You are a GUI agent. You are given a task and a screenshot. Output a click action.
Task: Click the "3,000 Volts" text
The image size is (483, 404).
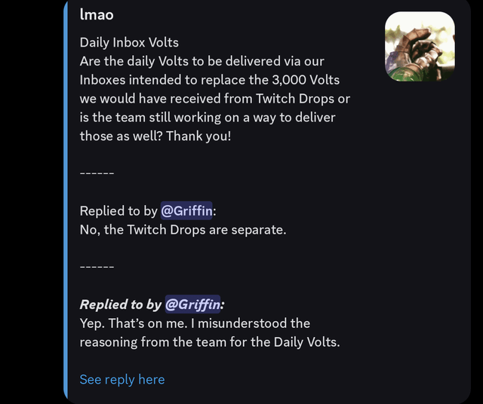(306, 80)
